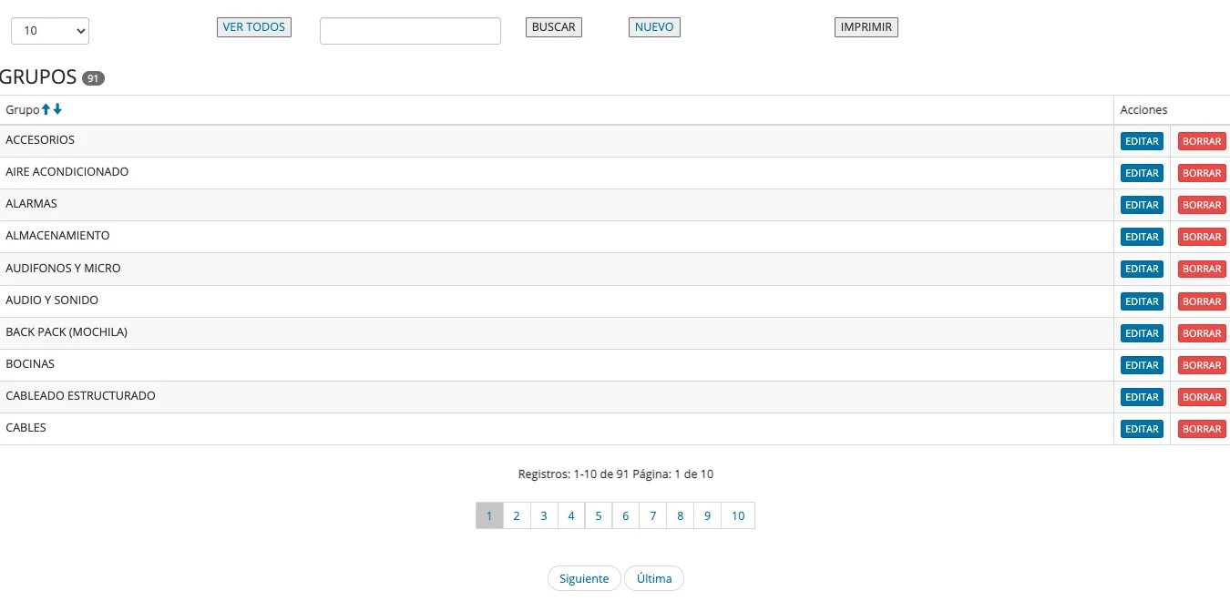Edit the AUDIFONOS Y MICRO group
Viewport: 1230px width, 601px height.
pyautogui.click(x=1142, y=269)
